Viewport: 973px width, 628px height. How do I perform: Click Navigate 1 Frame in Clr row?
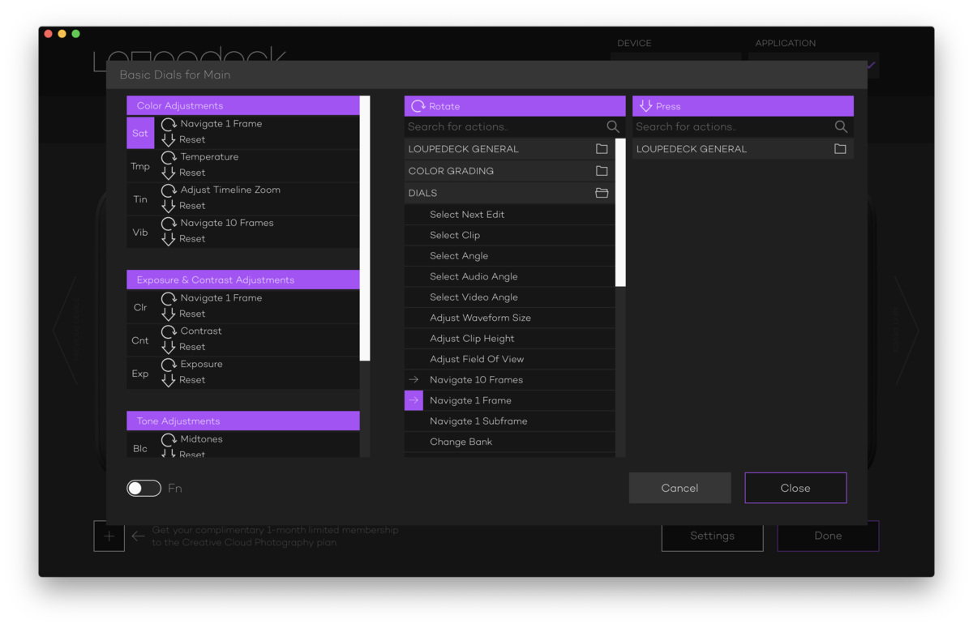pos(221,298)
